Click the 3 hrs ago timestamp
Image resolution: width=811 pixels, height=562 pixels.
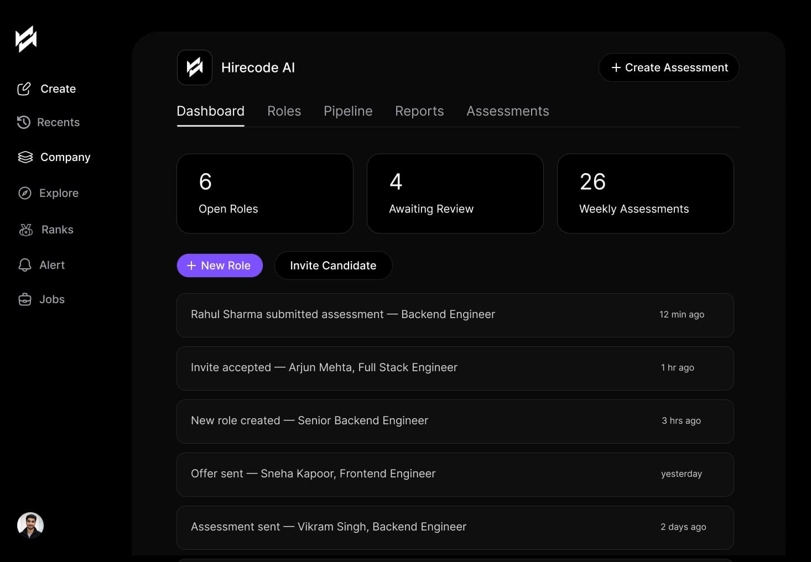(681, 420)
